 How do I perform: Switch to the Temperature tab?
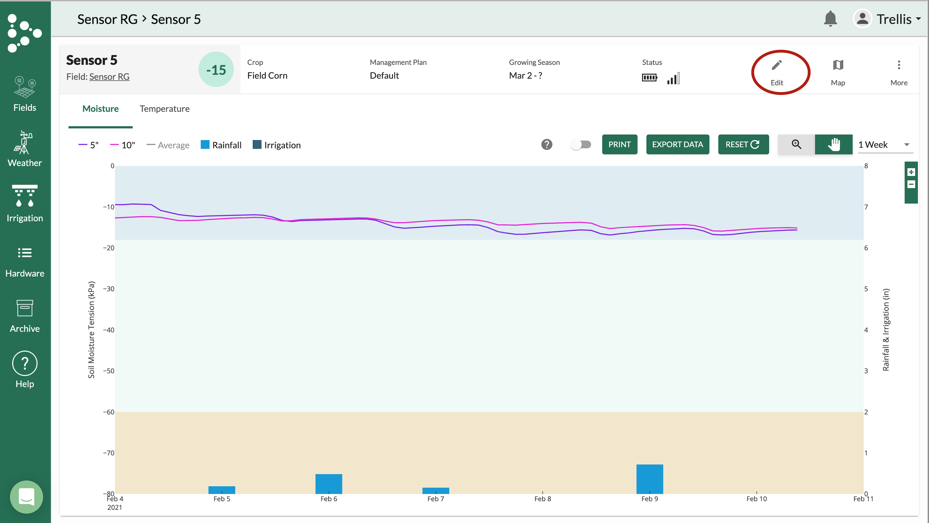coord(164,108)
